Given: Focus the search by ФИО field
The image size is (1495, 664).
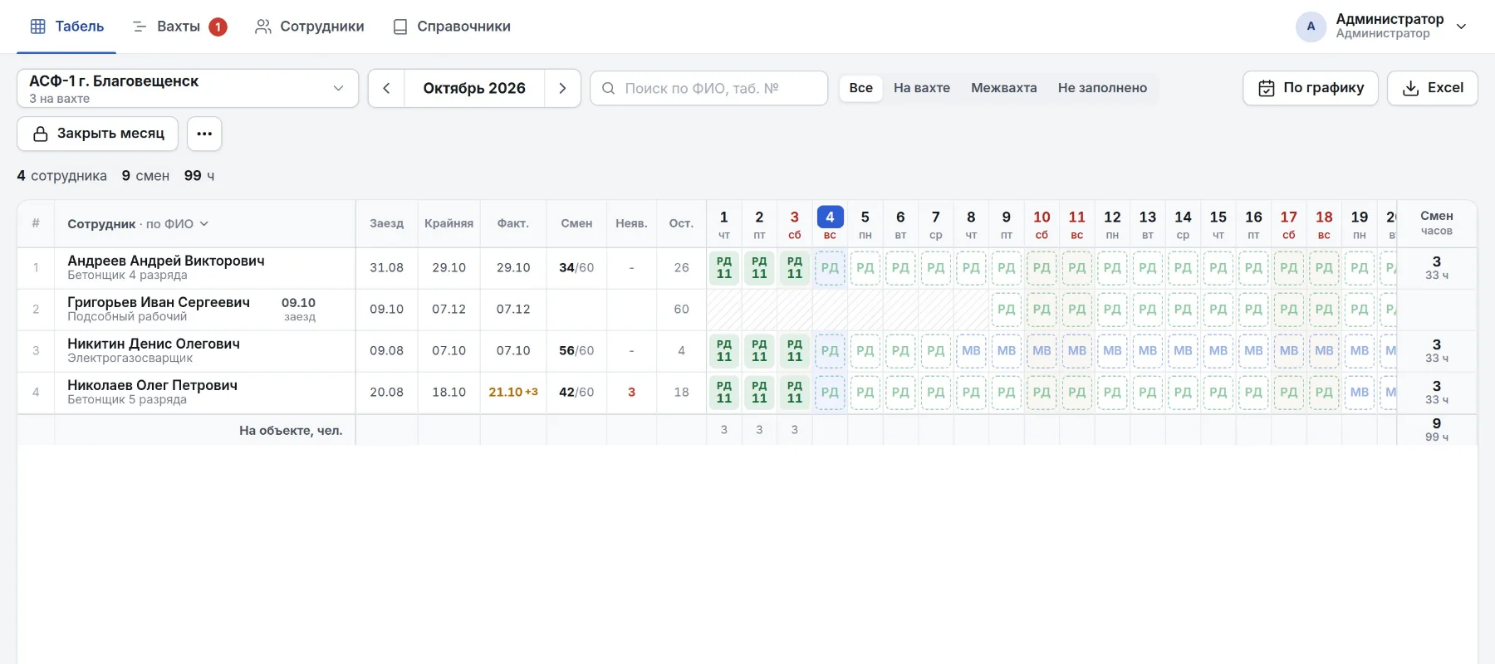Looking at the screenshot, I should 708,88.
